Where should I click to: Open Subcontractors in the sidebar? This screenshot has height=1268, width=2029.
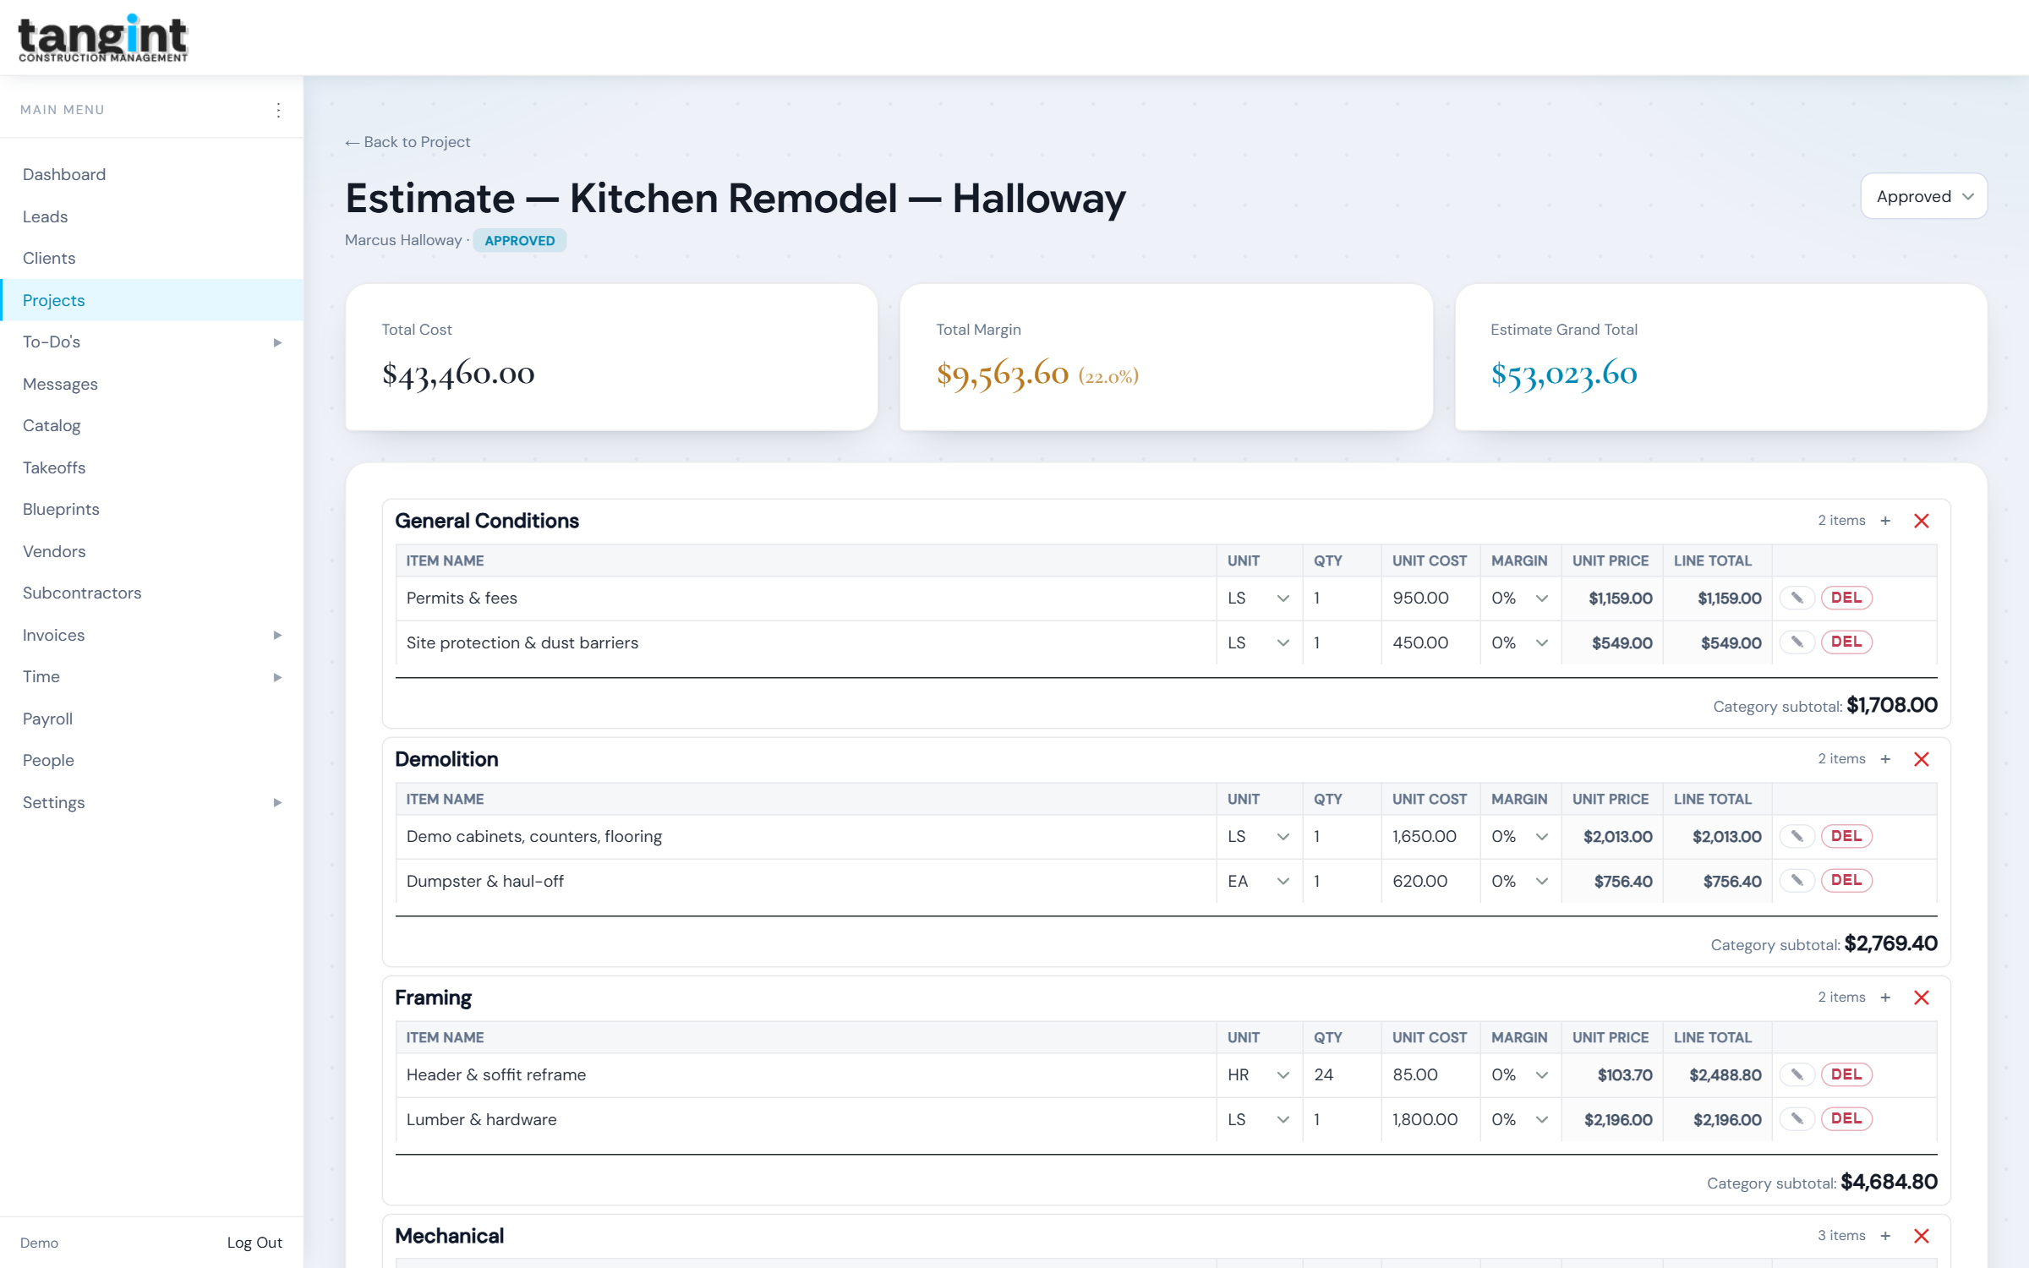[151, 593]
